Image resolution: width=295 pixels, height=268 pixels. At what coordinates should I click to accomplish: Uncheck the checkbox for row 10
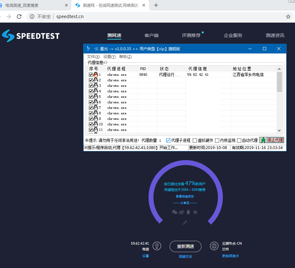[91, 124]
